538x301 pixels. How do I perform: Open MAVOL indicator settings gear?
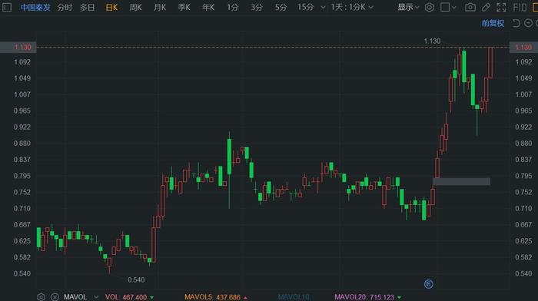(x=41, y=297)
